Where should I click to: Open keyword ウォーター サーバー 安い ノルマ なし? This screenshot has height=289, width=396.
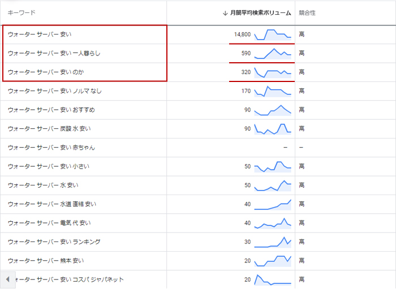55,91
